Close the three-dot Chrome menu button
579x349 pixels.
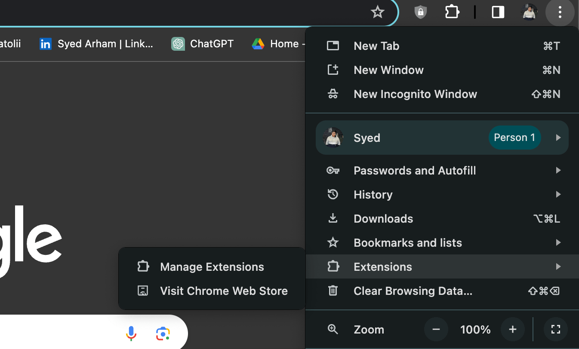pos(560,12)
